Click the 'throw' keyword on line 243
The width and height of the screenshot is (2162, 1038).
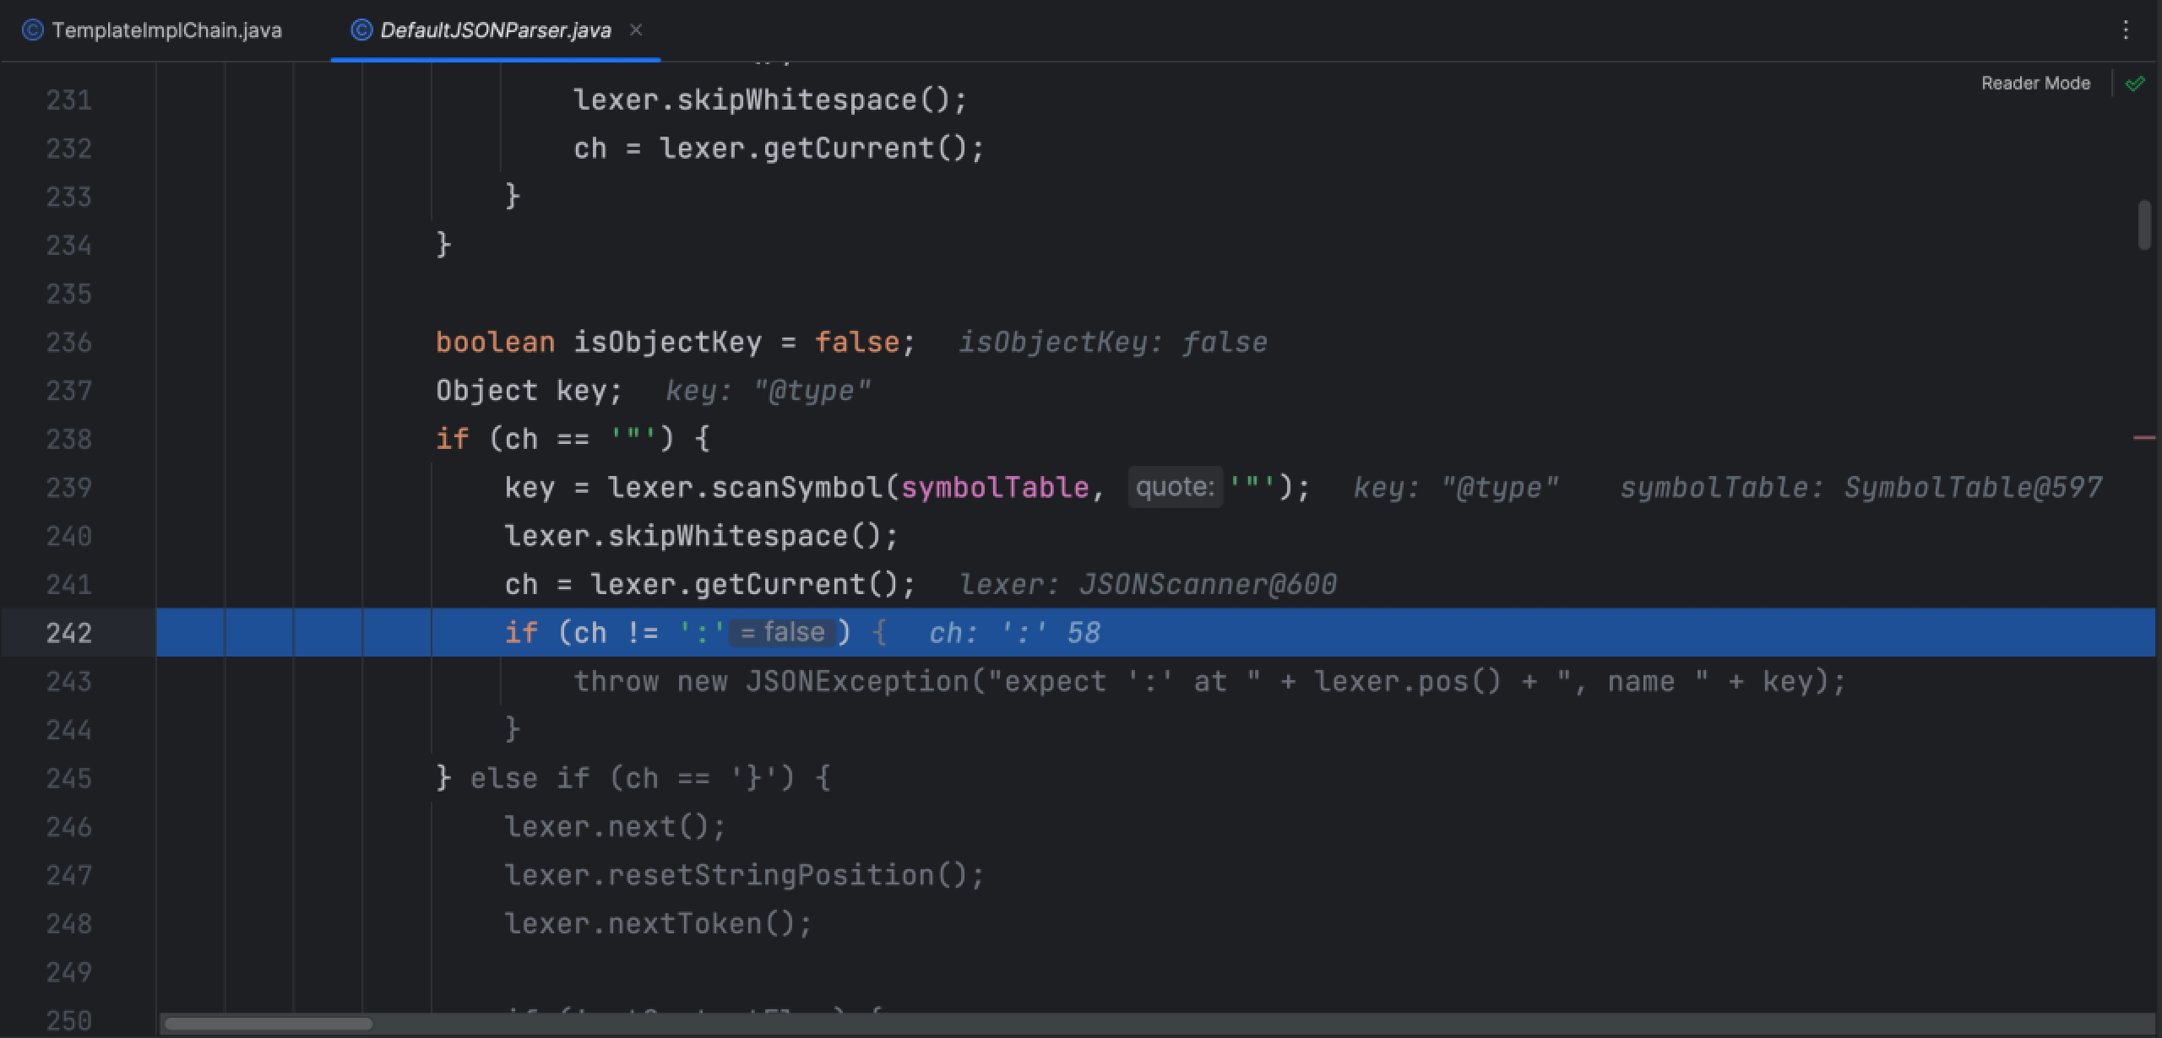(616, 681)
